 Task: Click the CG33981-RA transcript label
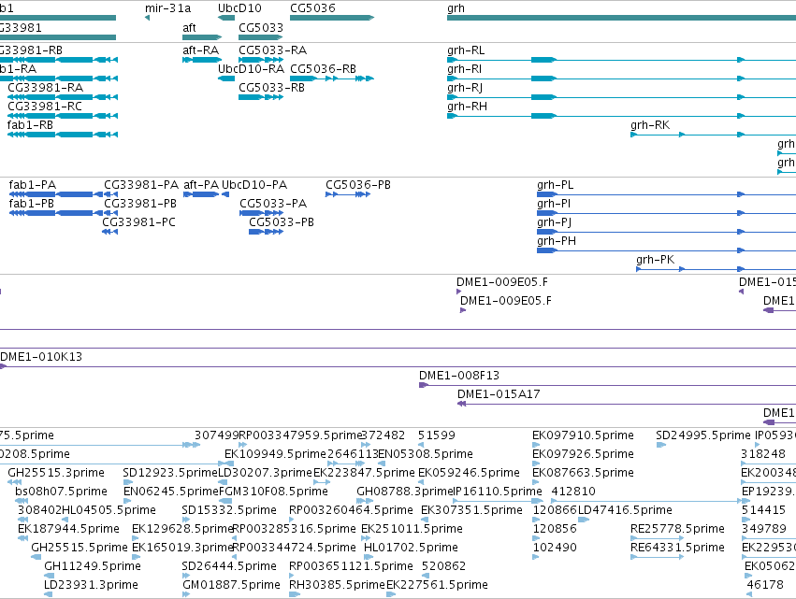coord(45,88)
